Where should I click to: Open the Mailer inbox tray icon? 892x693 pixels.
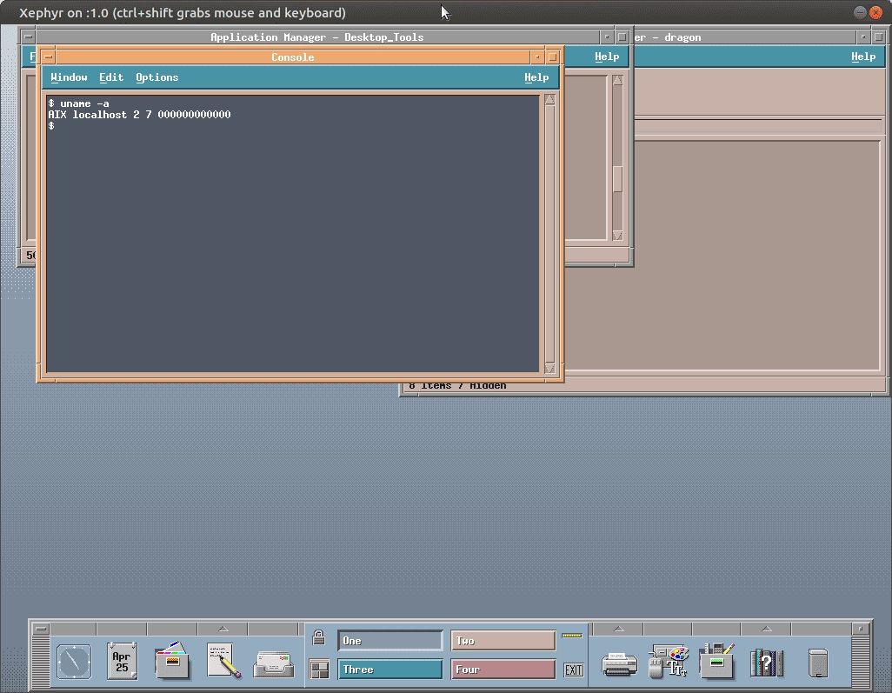(x=273, y=663)
